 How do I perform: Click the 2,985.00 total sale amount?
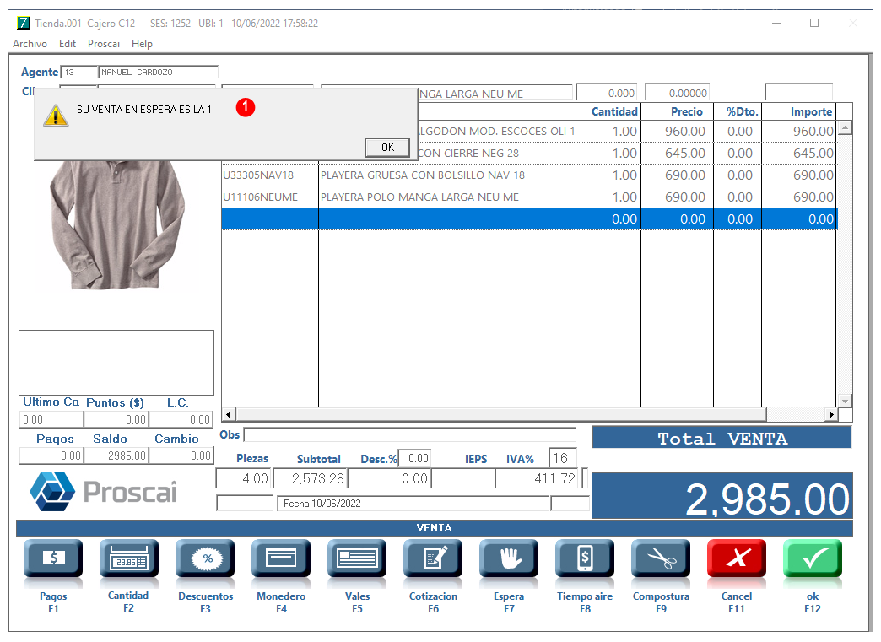coord(767,499)
